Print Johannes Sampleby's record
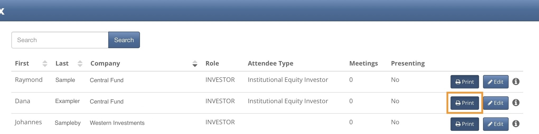The image size is (539, 134). [x=465, y=124]
